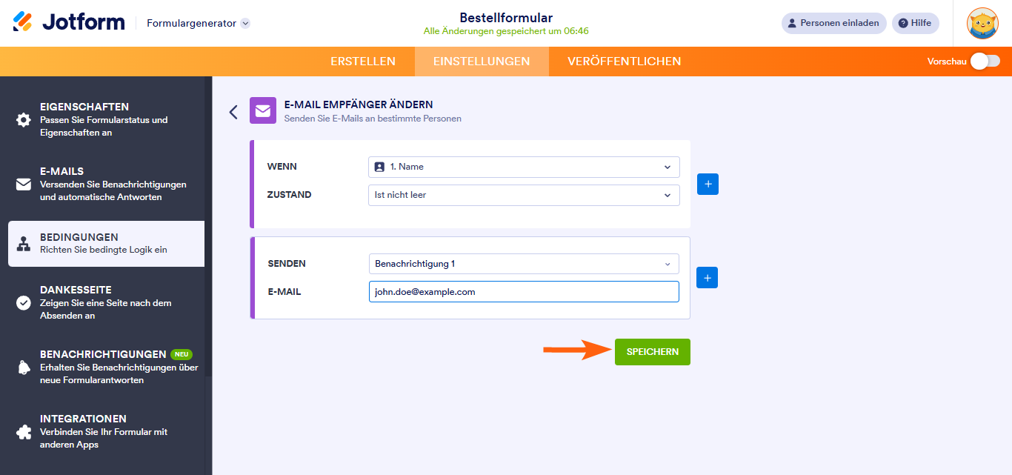This screenshot has width=1012, height=475.
Task: Open Eigenschaften via gear icon
Action: tap(24, 120)
